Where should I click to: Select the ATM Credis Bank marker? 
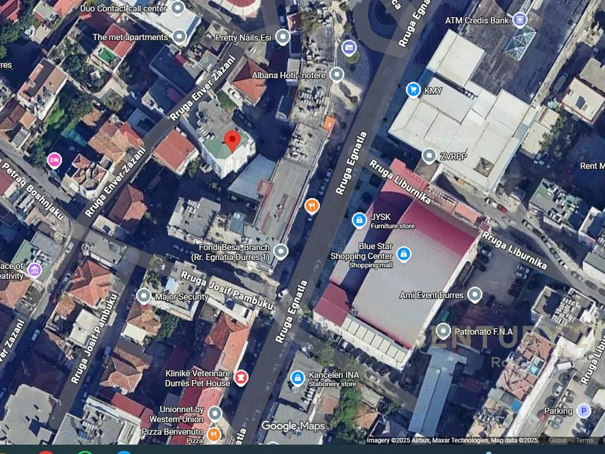[519, 21]
